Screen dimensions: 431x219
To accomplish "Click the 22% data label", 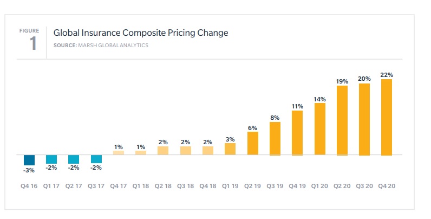I will point(387,74).
